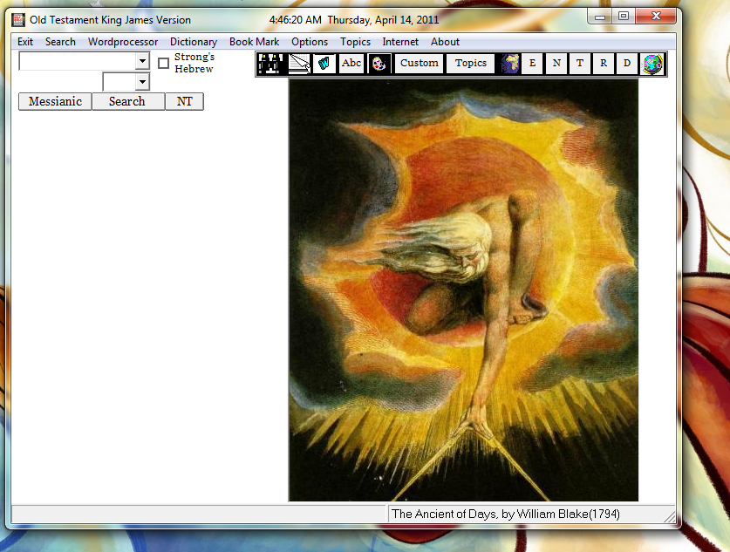Click the Africa map icon
The image size is (730, 552).
[509, 64]
